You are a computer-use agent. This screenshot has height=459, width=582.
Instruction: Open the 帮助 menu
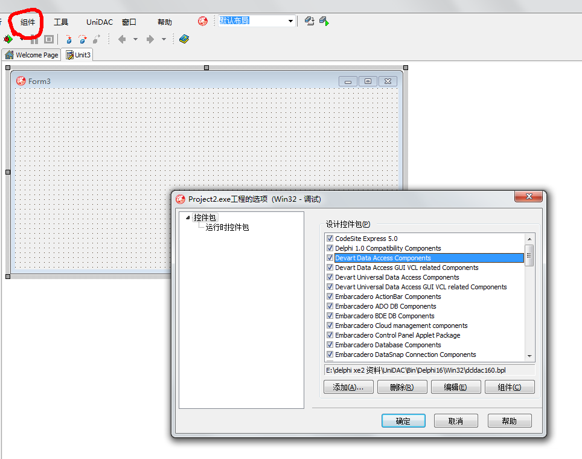(x=164, y=22)
